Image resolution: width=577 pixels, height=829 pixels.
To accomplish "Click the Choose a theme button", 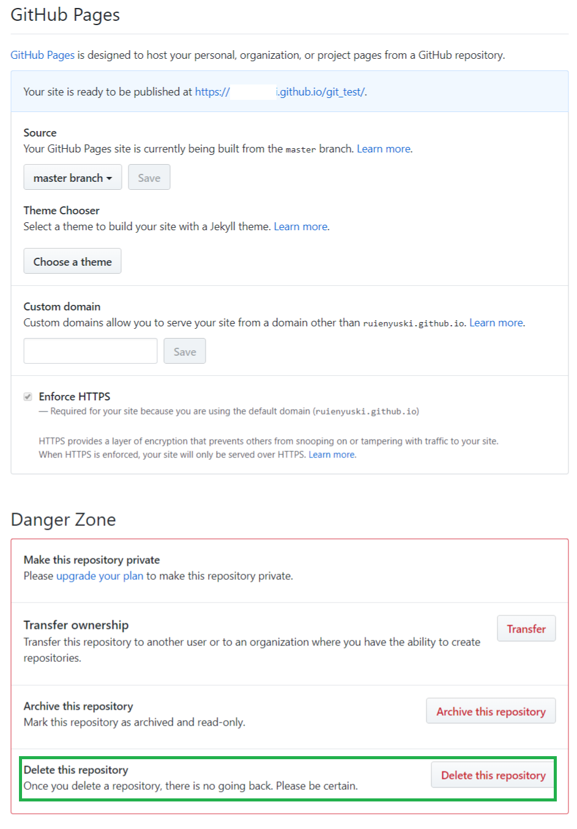I will pos(72,261).
